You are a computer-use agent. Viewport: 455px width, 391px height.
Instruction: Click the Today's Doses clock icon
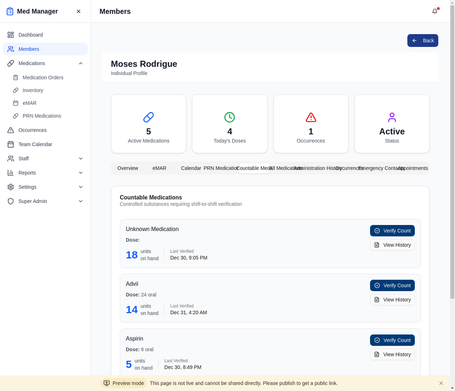point(230,117)
